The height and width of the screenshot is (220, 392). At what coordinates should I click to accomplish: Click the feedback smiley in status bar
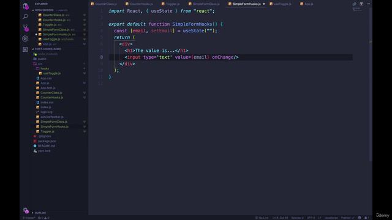point(360,218)
